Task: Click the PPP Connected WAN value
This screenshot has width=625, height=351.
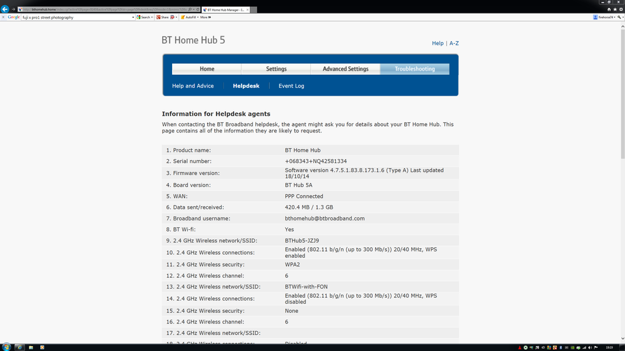Action: coord(303,196)
